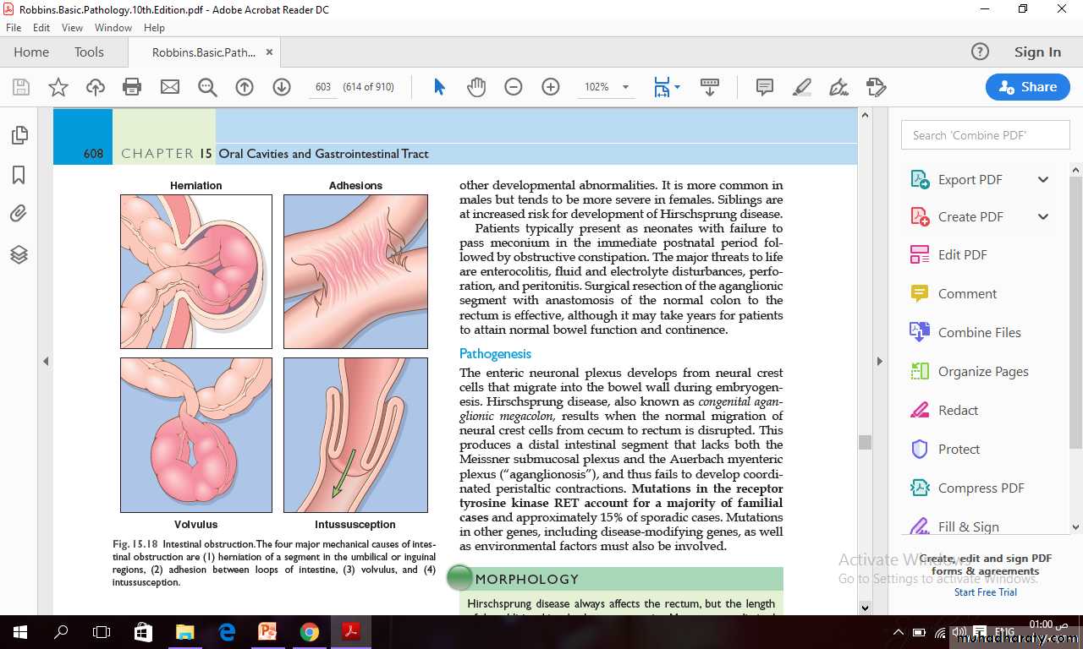Bookmark file with the star icon
Screen dimensions: 1083x649
coord(58,87)
